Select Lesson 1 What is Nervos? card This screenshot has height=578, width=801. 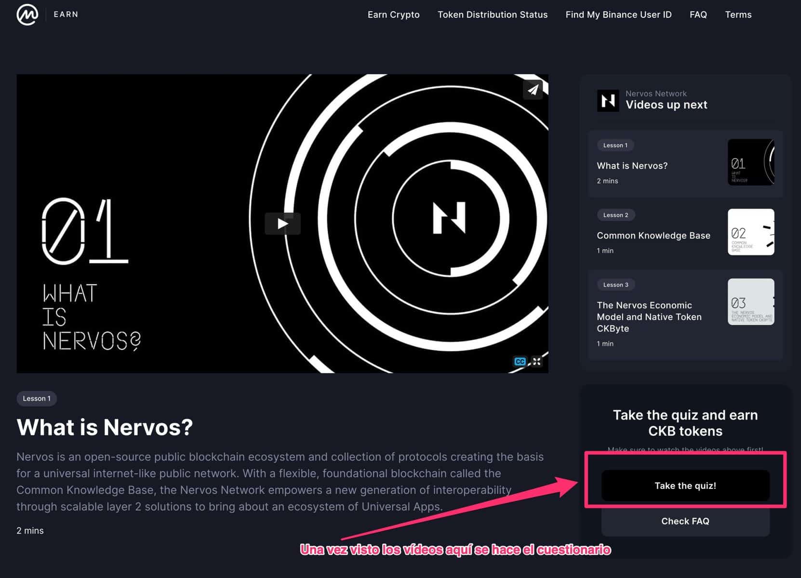[685, 163]
